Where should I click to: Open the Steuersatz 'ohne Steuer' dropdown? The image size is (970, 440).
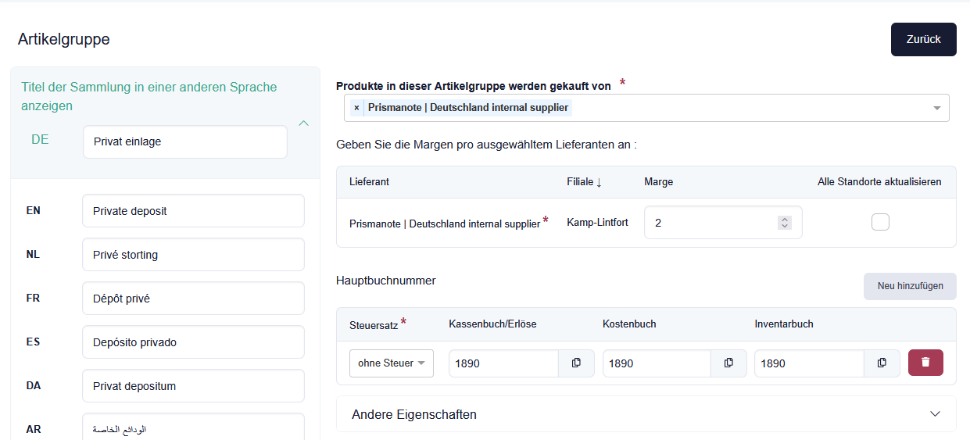pyautogui.click(x=391, y=363)
